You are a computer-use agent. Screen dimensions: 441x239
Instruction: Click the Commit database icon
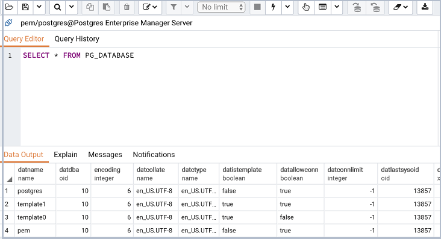(357, 7)
